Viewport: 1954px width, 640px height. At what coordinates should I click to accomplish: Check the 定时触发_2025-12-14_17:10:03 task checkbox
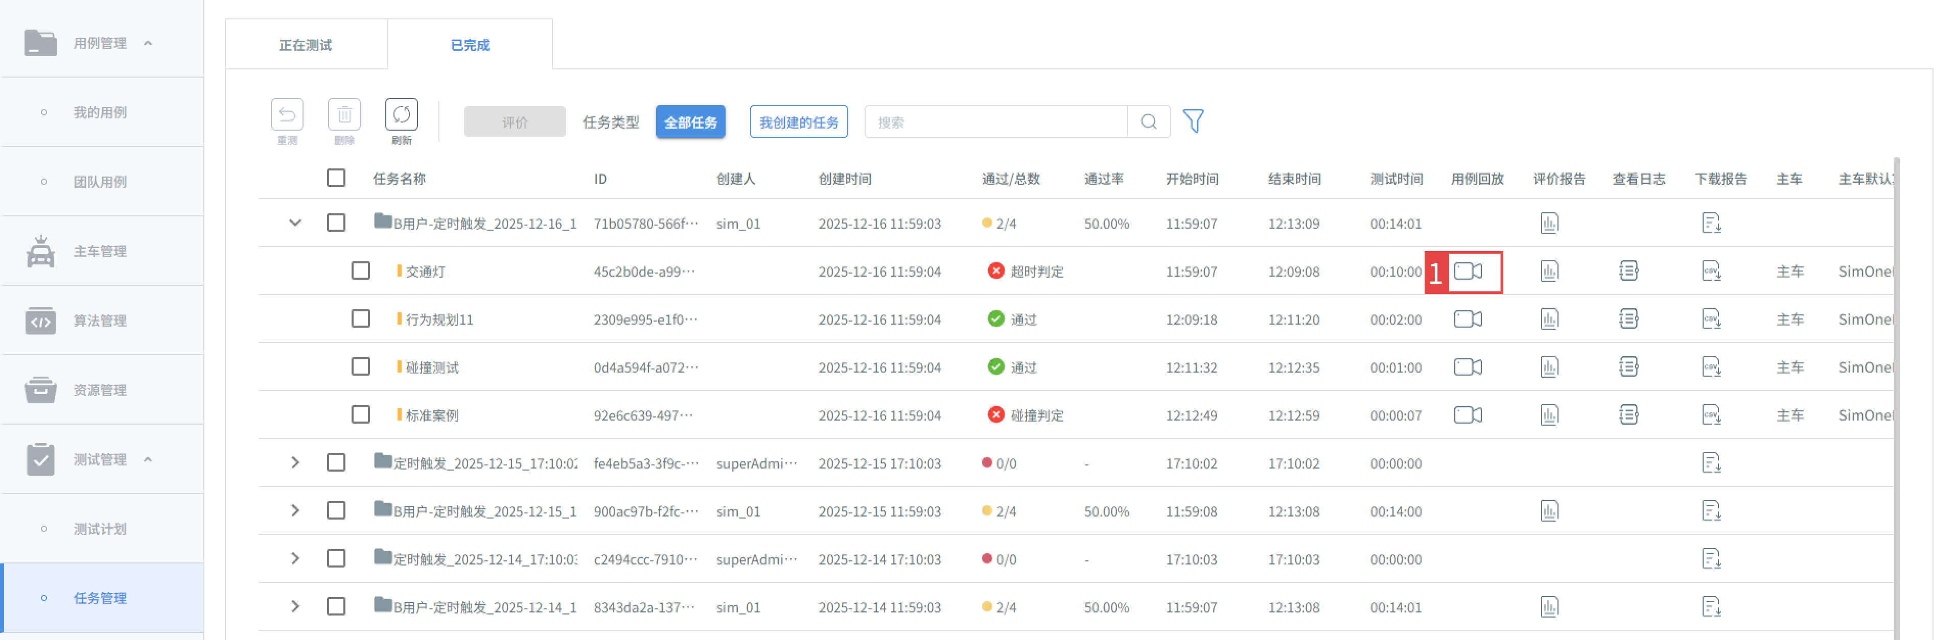[336, 558]
